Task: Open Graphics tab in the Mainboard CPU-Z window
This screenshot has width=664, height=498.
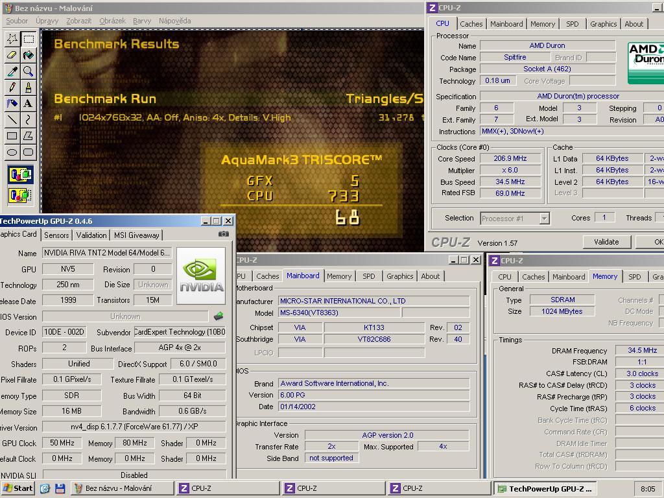Action: (x=399, y=276)
